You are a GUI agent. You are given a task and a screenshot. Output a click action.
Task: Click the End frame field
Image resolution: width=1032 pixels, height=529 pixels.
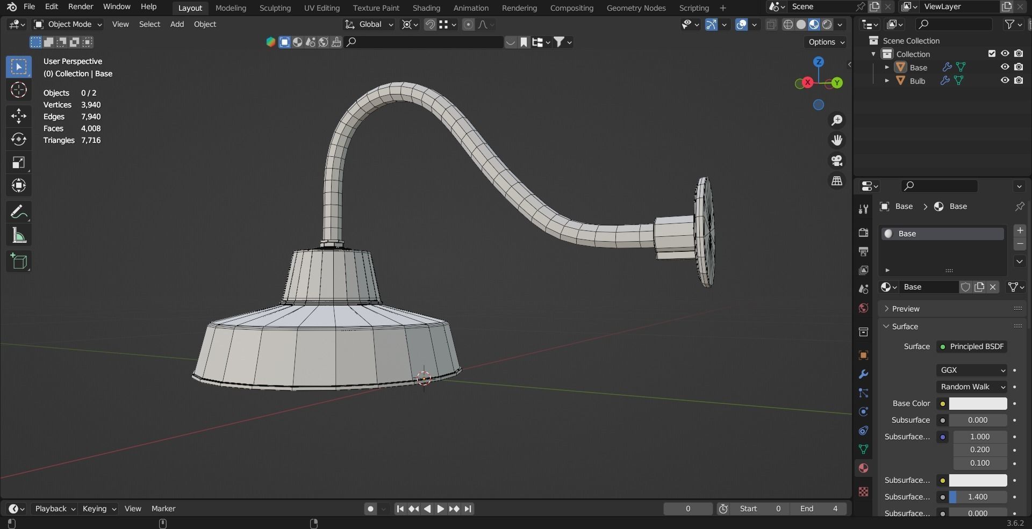tap(819, 509)
